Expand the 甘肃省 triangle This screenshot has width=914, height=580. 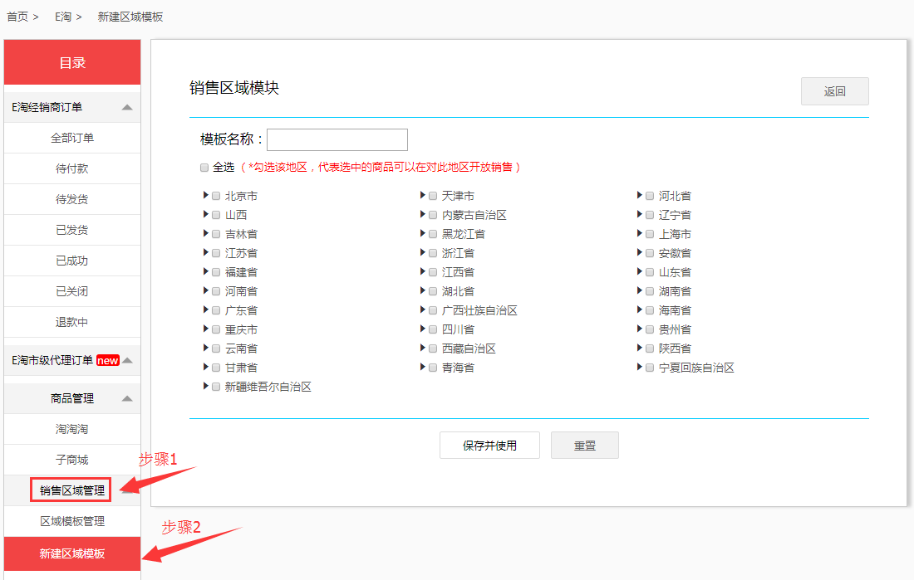pyautogui.click(x=206, y=368)
